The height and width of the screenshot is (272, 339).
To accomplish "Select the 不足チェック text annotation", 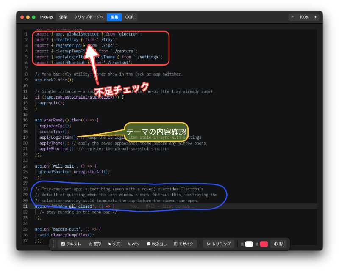I will [122, 89].
